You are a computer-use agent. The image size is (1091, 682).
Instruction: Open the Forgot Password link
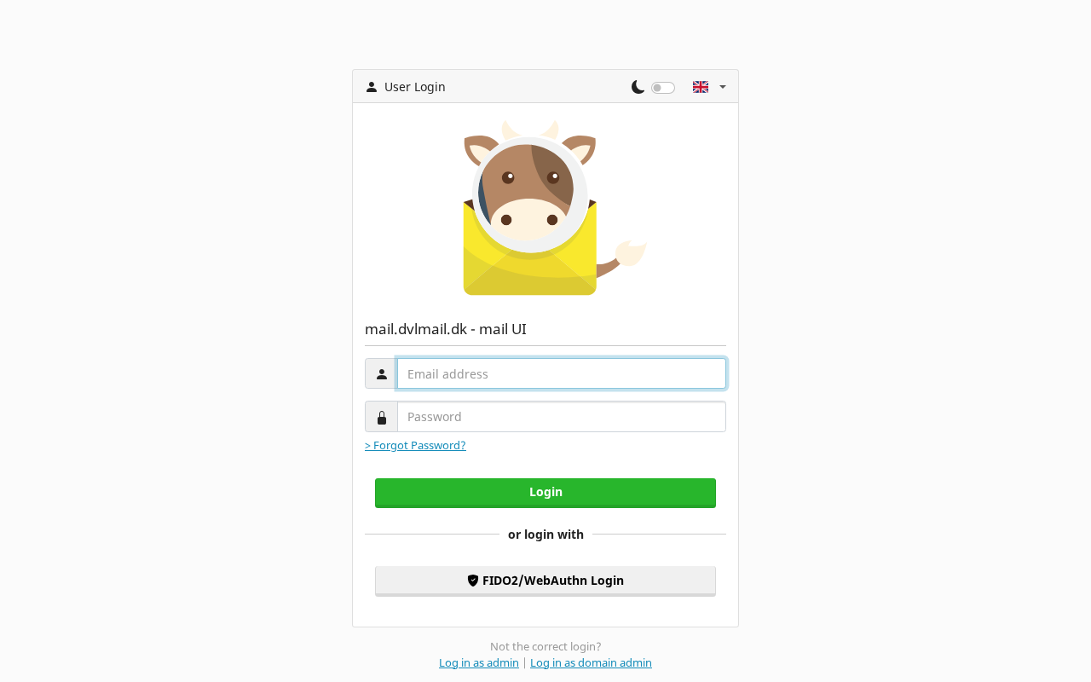(x=415, y=445)
